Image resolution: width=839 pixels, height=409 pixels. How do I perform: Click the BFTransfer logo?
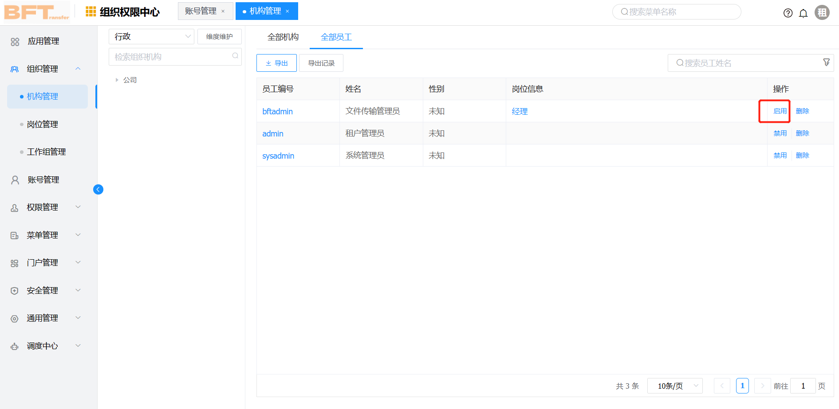pyautogui.click(x=35, y=12)
